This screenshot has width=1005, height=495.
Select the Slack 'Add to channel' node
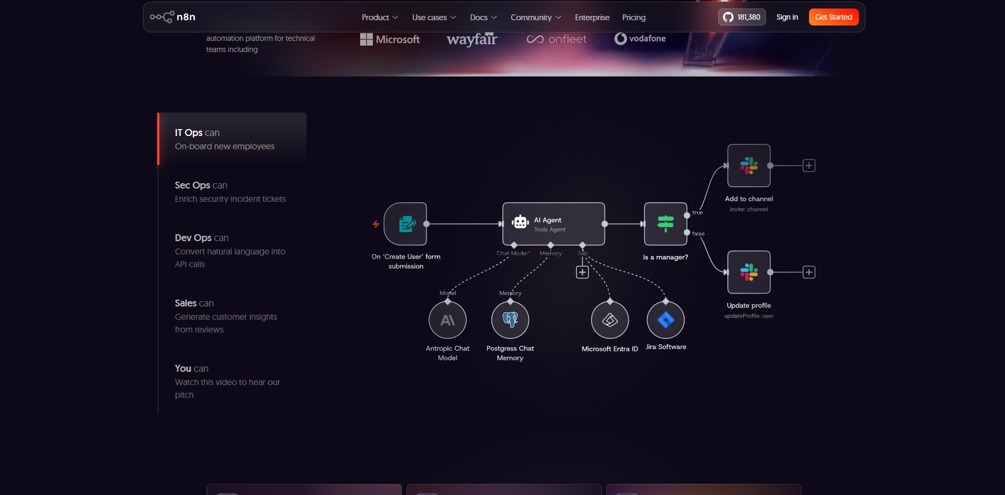(x=748, y=166)
